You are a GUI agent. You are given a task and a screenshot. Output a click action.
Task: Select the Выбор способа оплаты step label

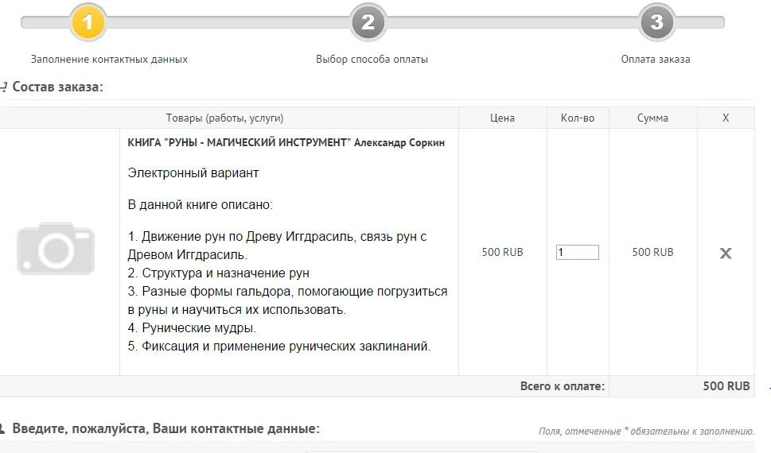click(x=372, y=60)
